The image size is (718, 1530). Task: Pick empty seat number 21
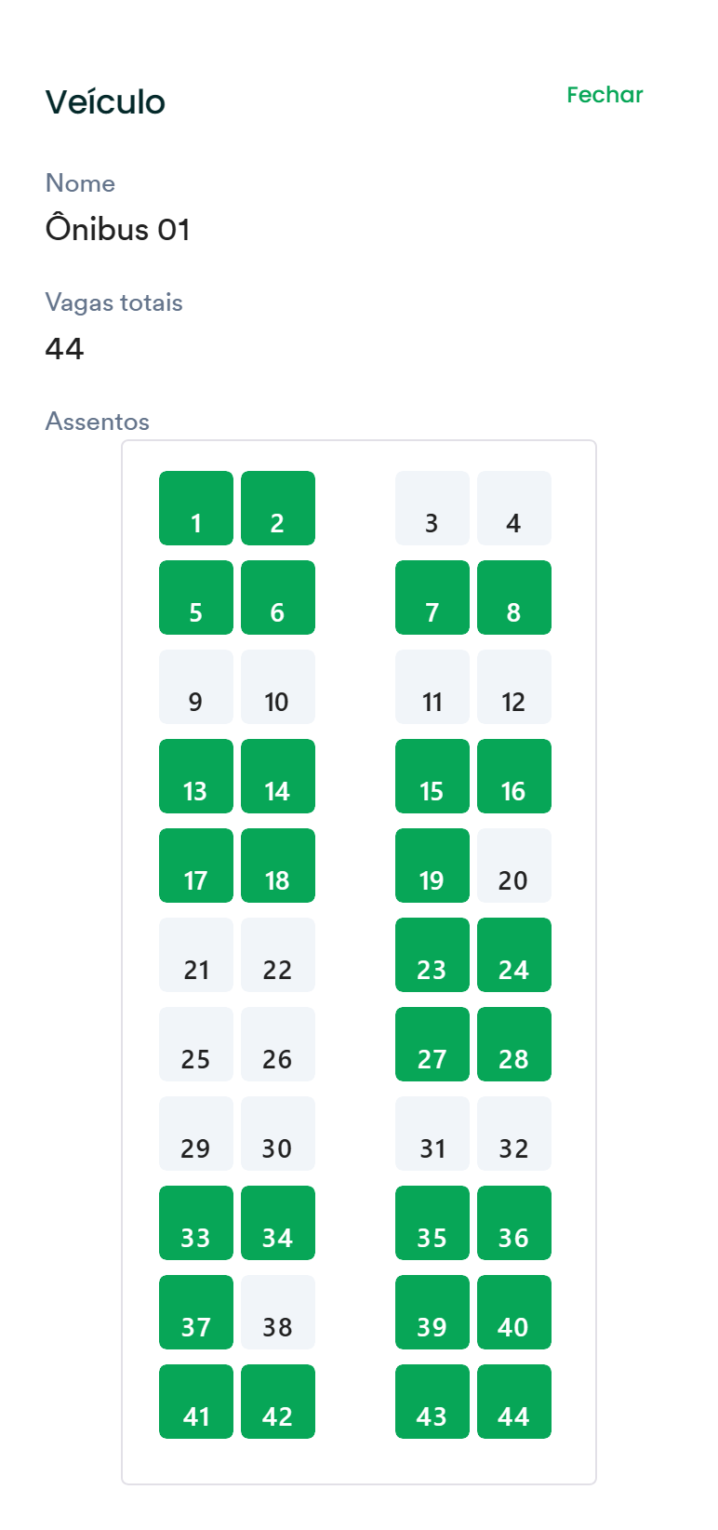(x=196, y=955)
